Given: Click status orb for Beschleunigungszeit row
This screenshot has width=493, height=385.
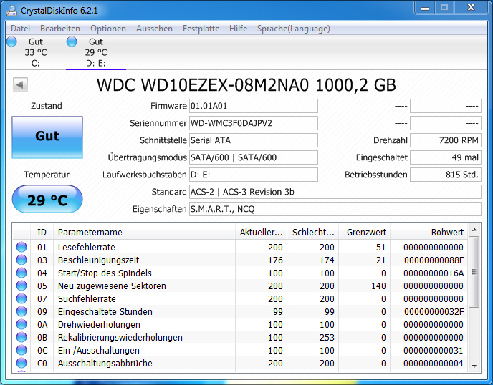Looking at the screenshot, I should click(x=21, y=260).
